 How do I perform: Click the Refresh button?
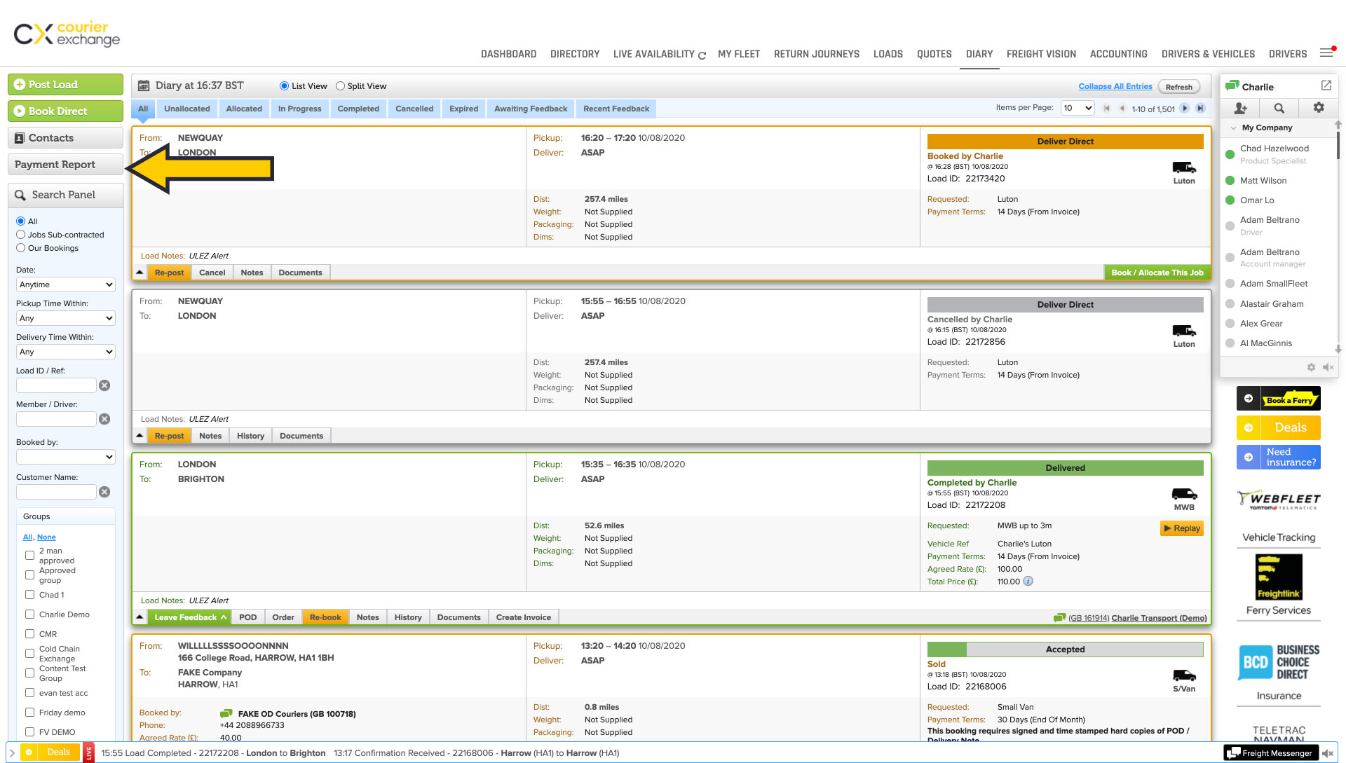tap(1178, 87)
